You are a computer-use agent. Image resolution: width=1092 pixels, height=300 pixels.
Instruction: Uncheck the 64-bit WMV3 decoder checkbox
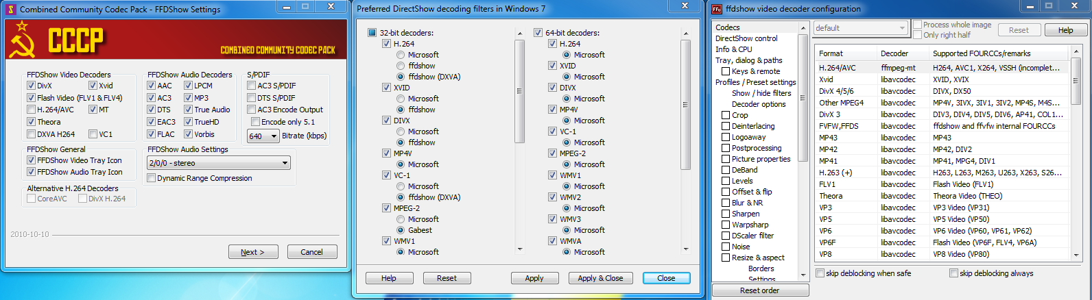[553, 219]
